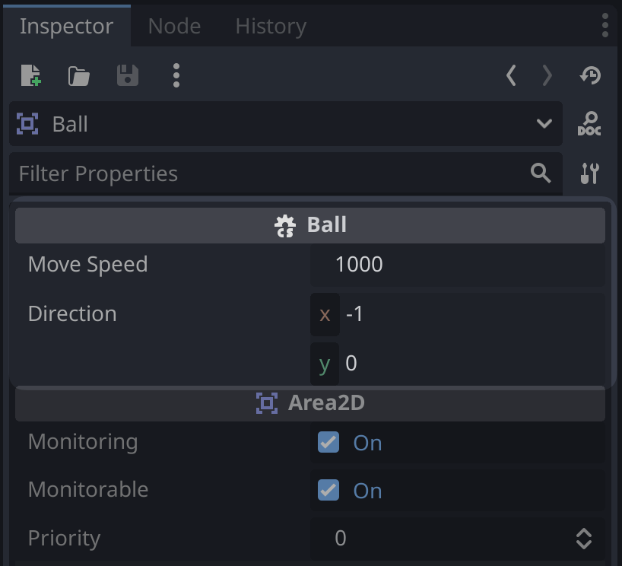The width and height of the screenshot is (622, 566).
Task: Go forward in edit history
Action: click(546, 75)
